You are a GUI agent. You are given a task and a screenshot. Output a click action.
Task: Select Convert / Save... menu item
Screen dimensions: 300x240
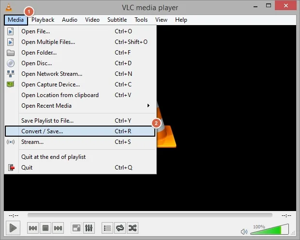80,131
